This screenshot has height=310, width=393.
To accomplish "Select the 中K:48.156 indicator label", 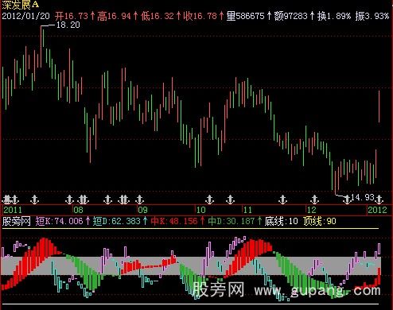I will pos(174,221).
